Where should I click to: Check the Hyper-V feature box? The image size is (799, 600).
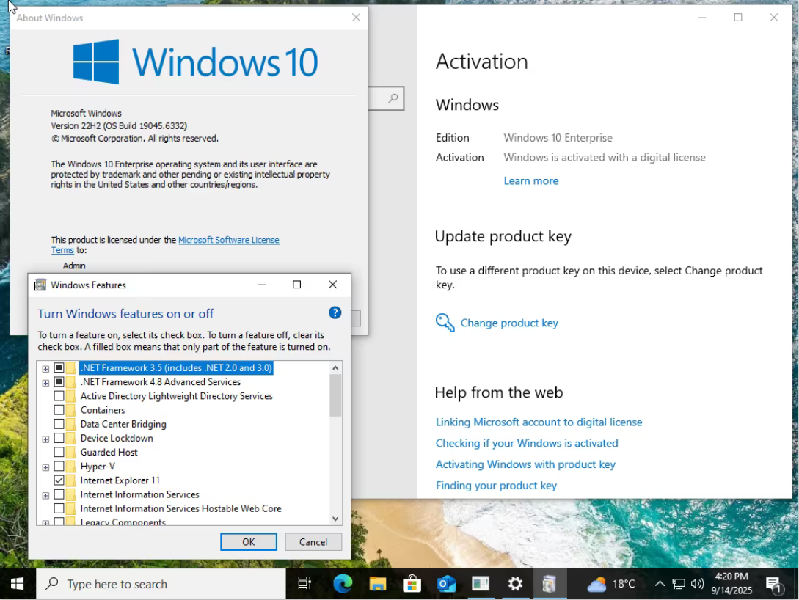59,466
